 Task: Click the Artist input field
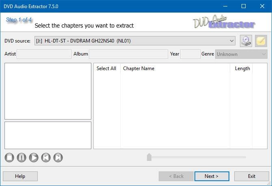coord(44,54)
